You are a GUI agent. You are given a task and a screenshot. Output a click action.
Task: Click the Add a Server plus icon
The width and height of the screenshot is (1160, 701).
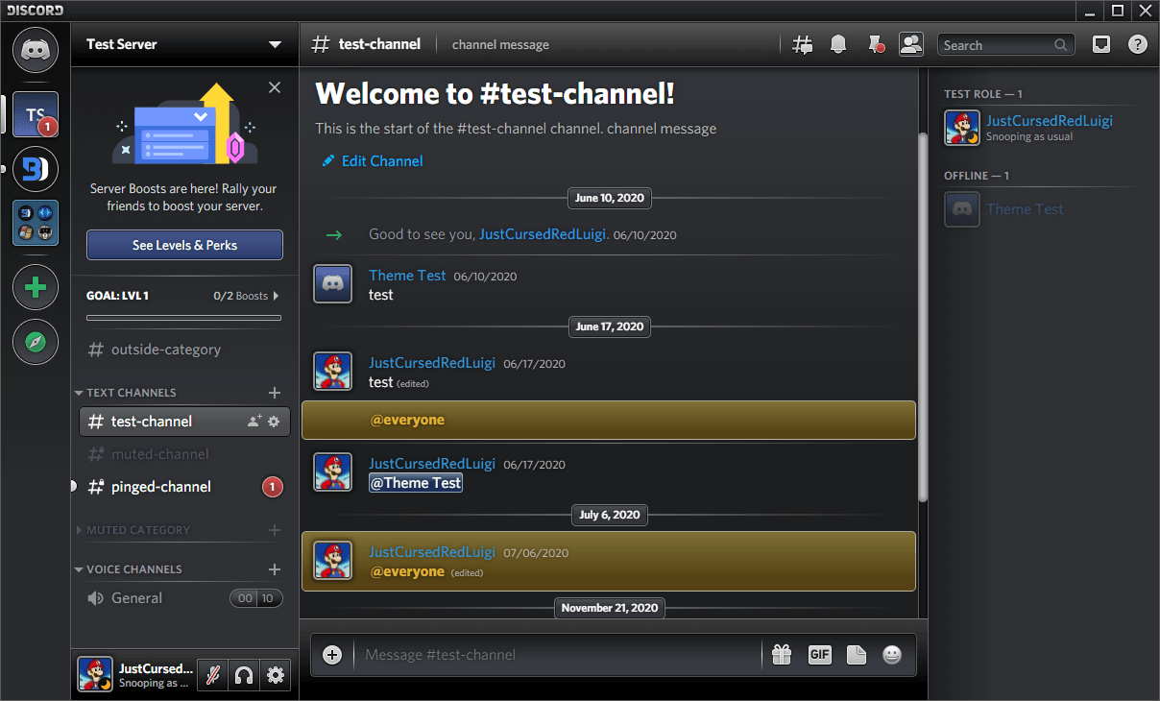tap(36, 287)
